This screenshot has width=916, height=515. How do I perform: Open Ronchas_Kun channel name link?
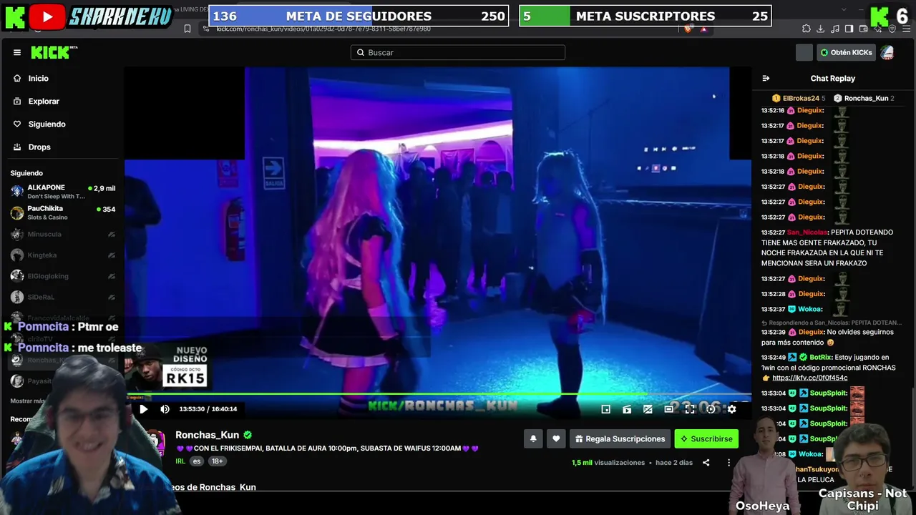[208, 435]
